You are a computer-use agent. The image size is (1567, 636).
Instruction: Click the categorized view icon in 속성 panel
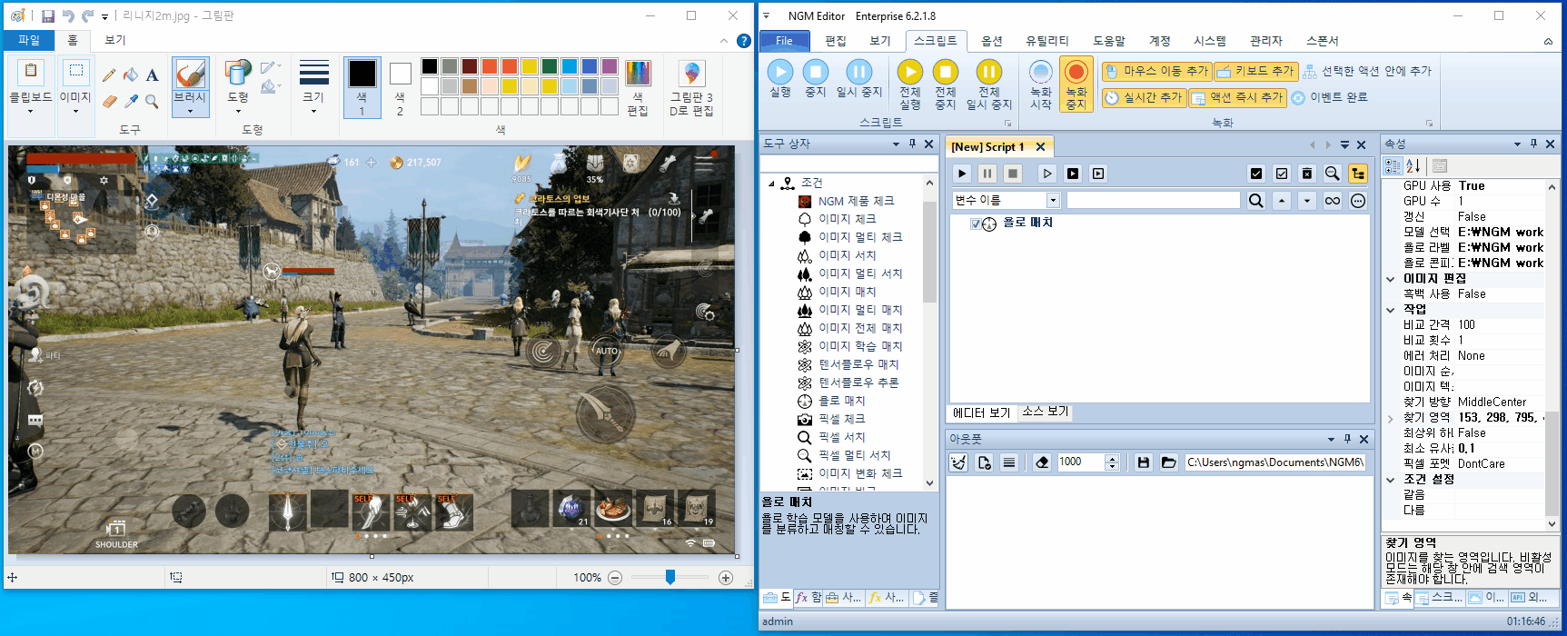[1393, 166]
